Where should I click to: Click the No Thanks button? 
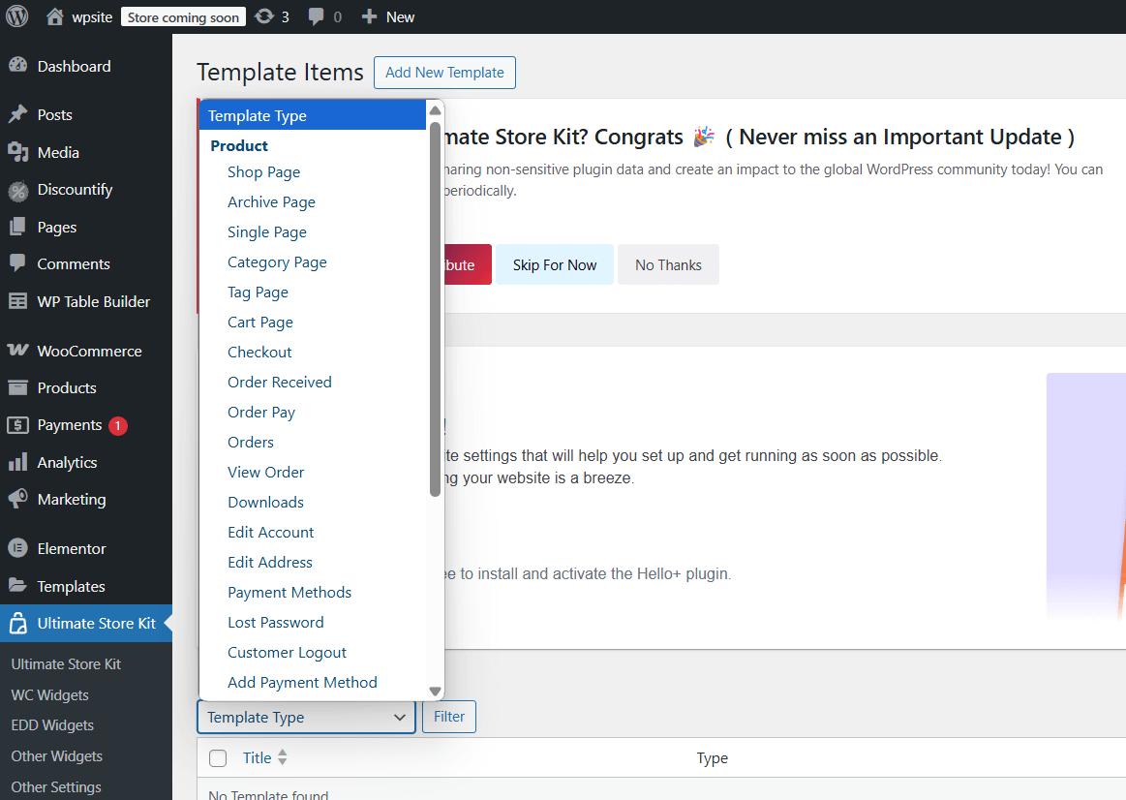pos(668,265)
